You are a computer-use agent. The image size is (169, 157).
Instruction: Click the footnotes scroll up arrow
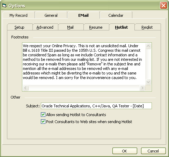click(x=148, y=46)
